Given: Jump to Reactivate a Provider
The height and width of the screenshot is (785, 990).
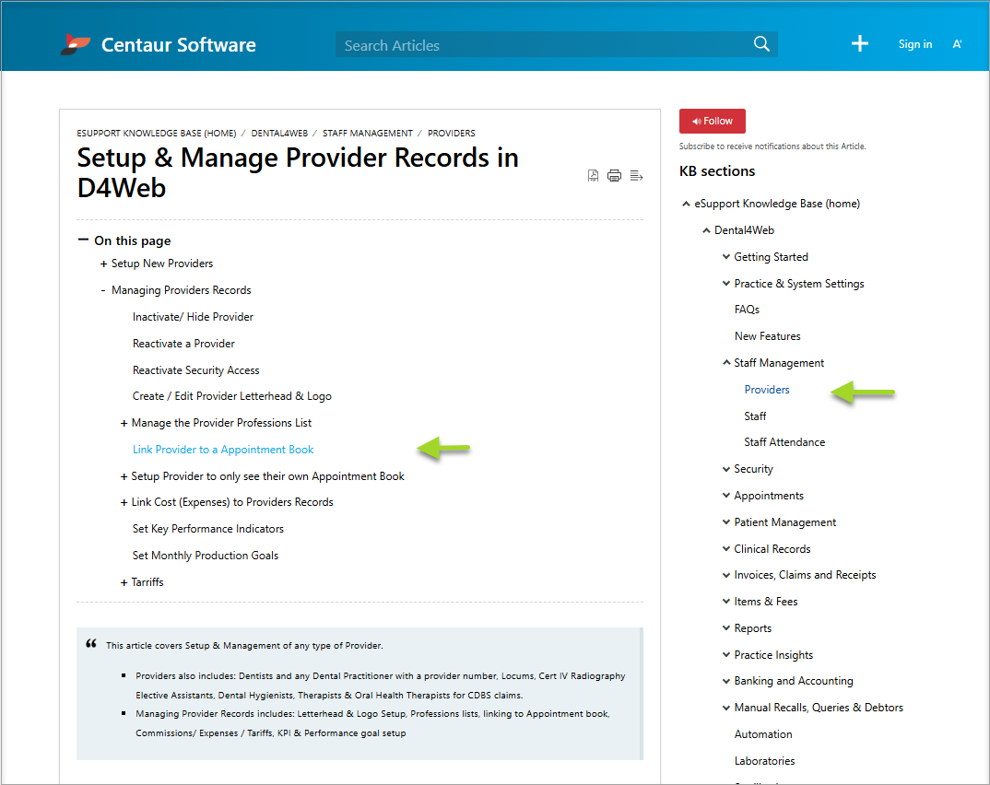Looking at the screenshot, I should tap(183, 344).
